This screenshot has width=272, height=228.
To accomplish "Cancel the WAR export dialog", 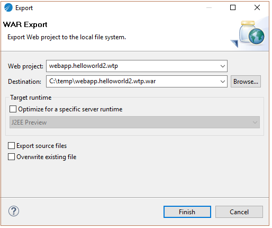I will 239,212.
